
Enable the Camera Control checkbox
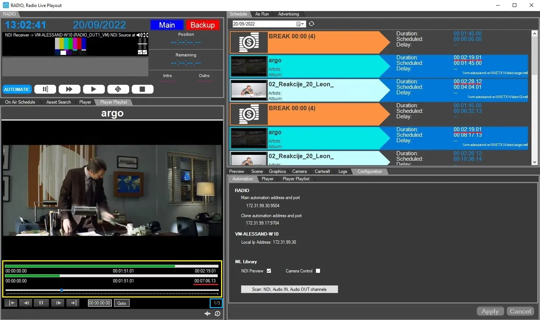click(x=318, y=271)
